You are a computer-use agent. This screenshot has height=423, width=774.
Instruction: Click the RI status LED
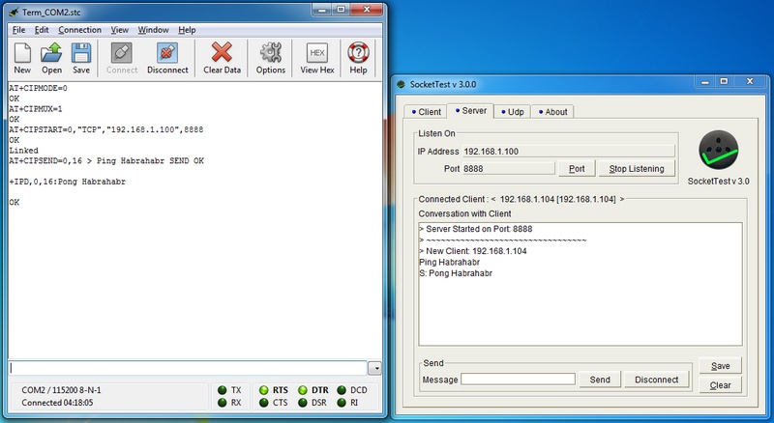point(342,403)
